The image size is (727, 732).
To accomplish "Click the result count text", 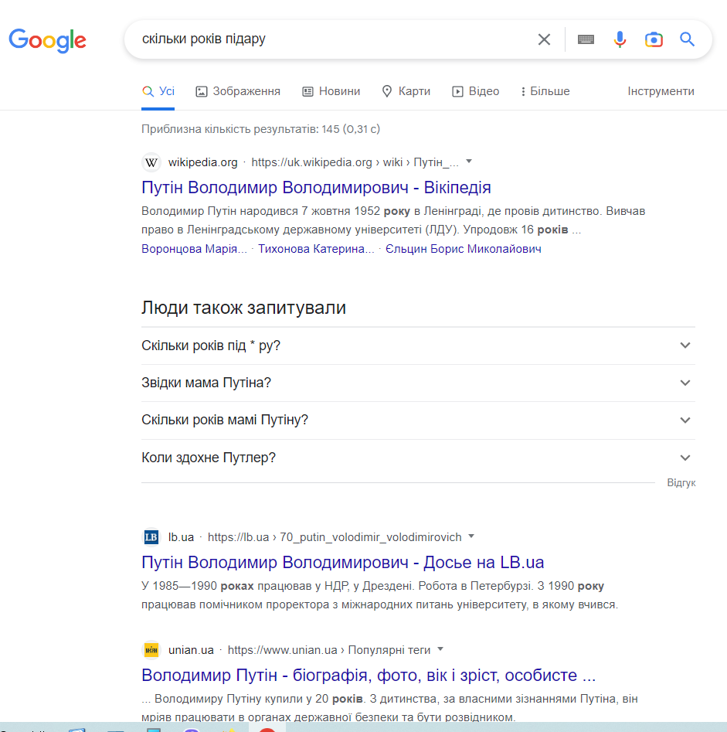I will point(261,129).
